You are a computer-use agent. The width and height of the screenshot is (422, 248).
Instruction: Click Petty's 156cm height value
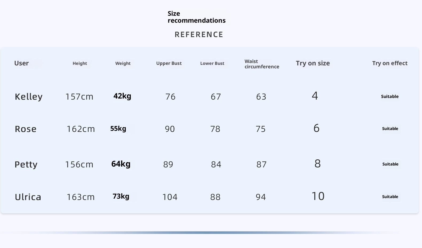tap(79, 164)
